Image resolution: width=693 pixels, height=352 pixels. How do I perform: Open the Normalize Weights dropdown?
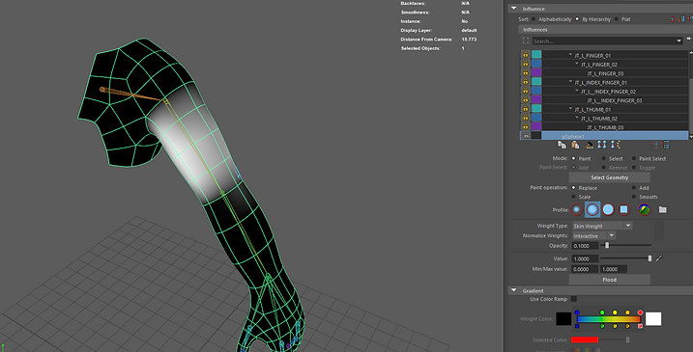tap(612, 235)
